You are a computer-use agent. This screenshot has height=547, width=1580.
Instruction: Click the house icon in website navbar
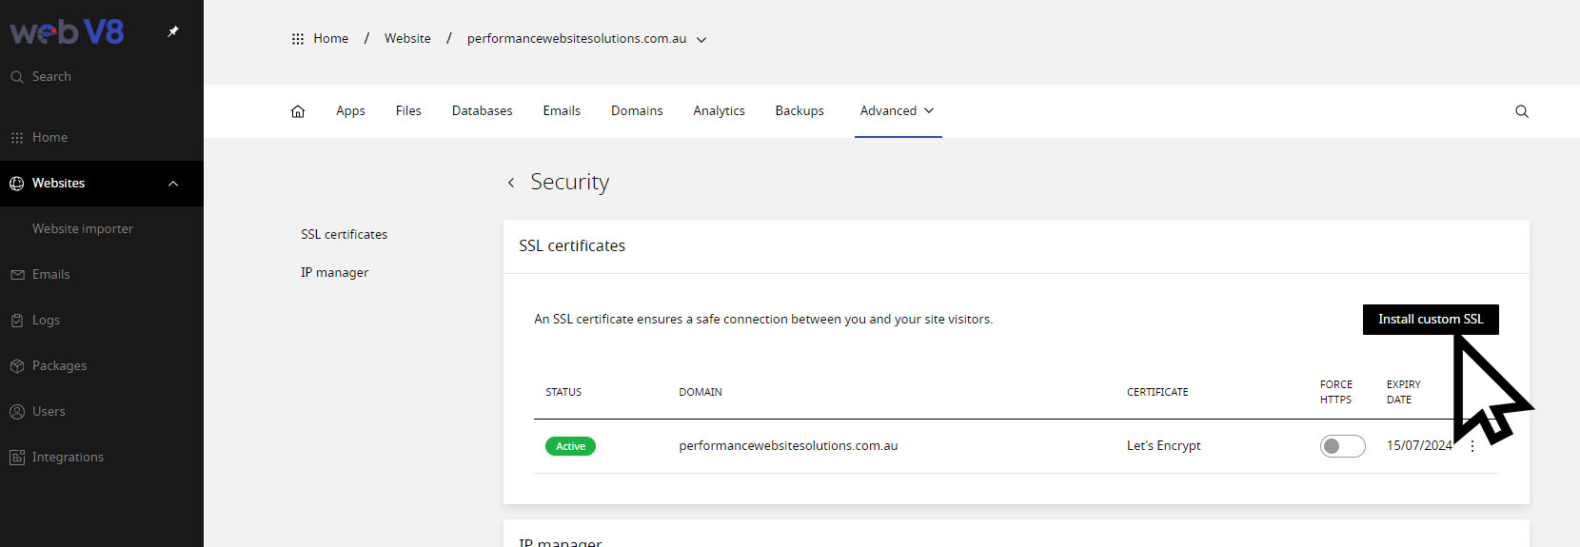[x=298, y=111]
